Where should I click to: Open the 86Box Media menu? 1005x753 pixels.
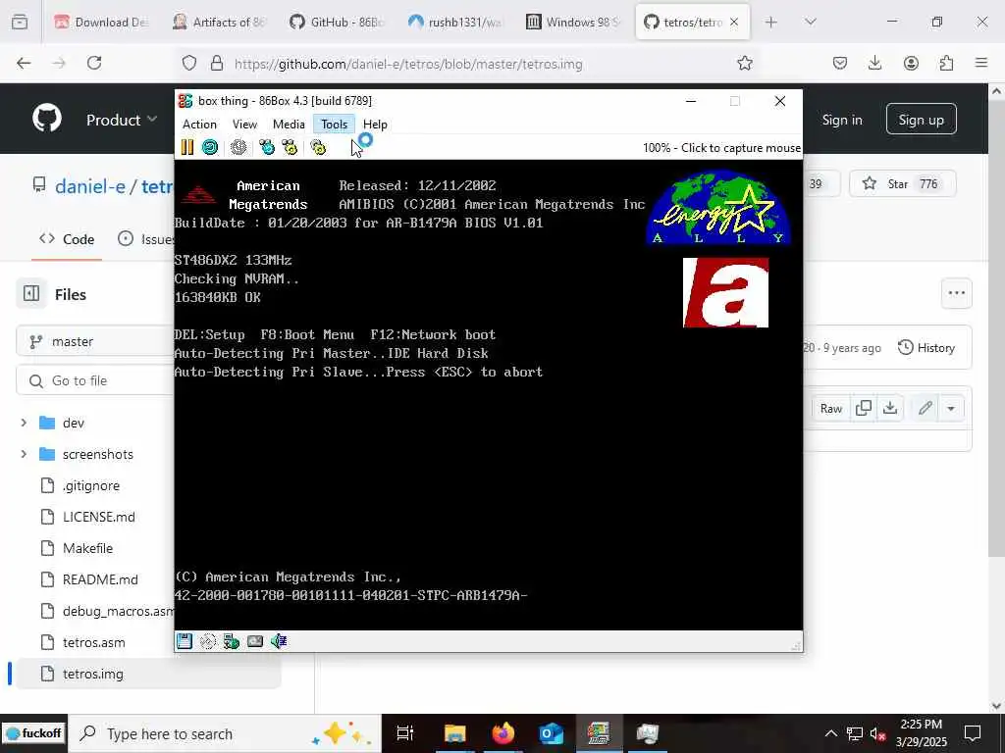[x=289, y=125]
